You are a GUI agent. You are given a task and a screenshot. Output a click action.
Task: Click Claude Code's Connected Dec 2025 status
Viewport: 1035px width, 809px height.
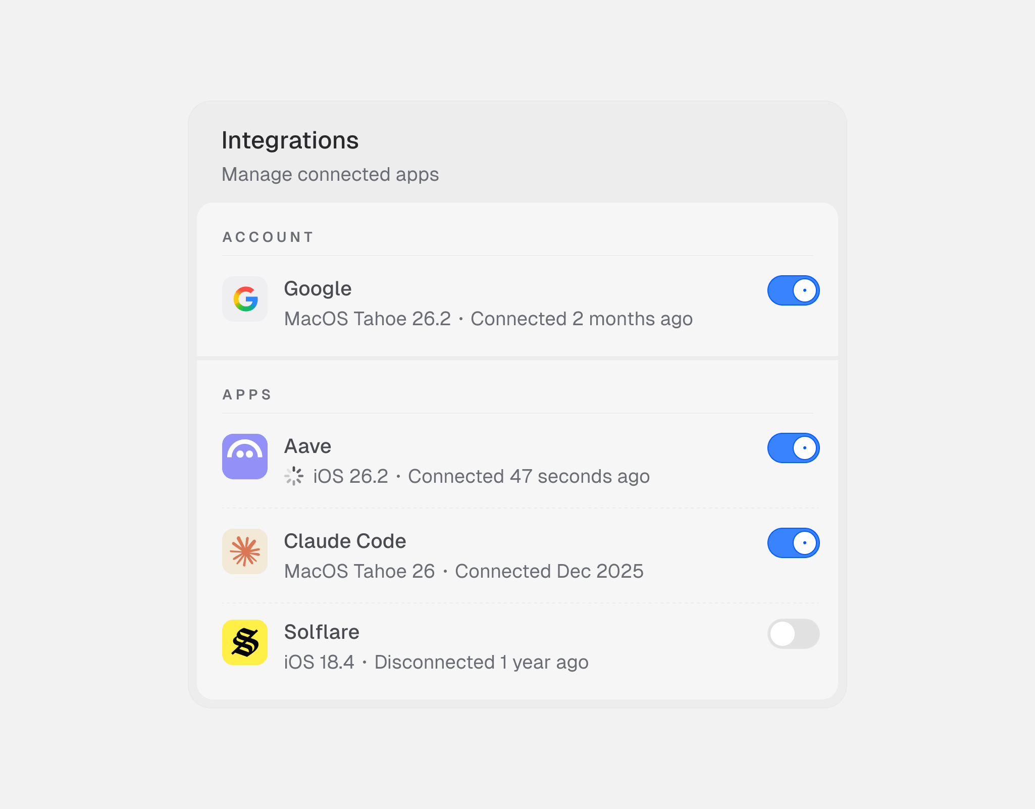tap(549, 572)
